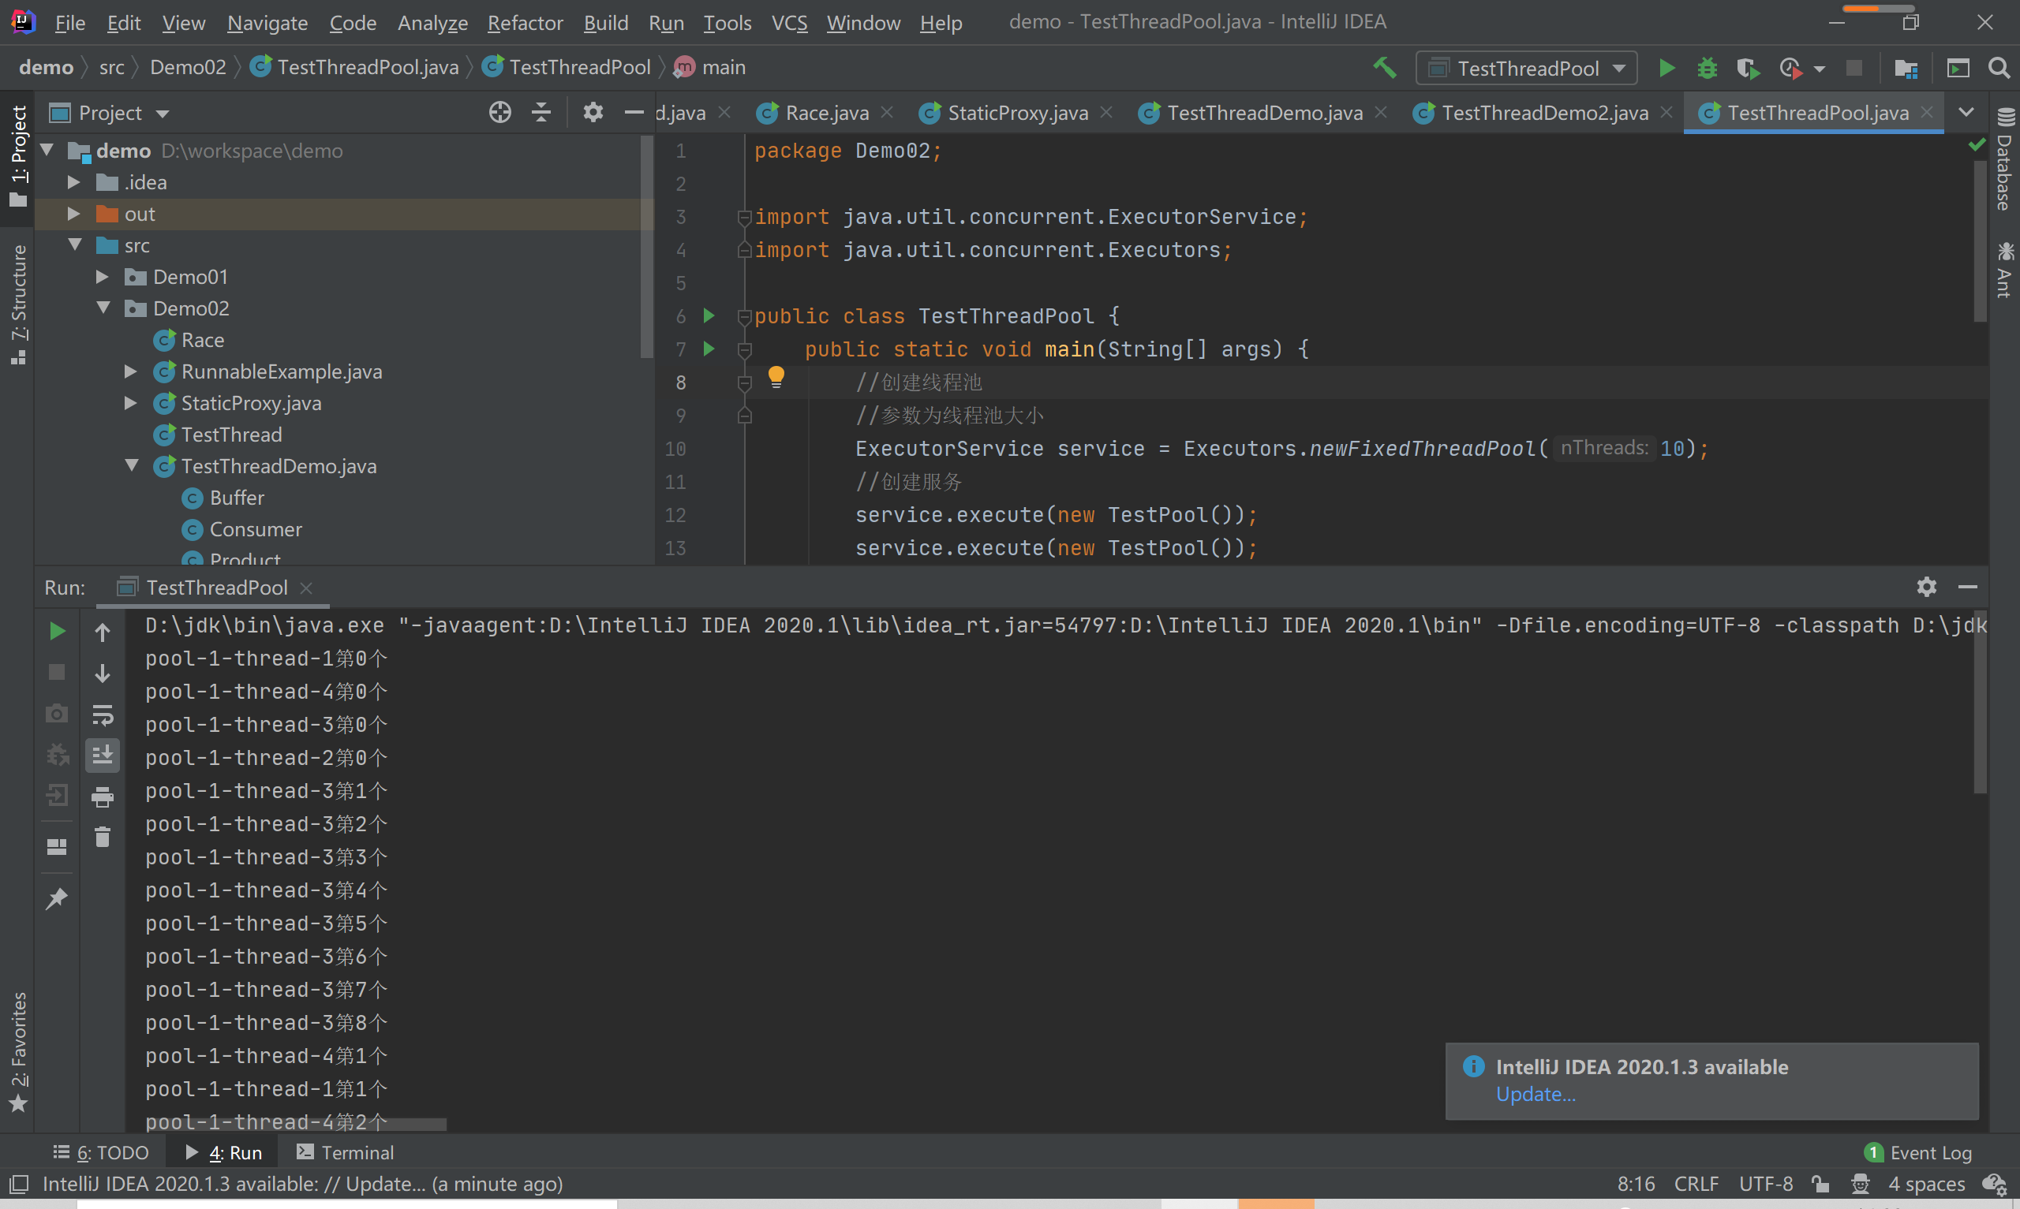The height and width of the screenshot is (1209, 2020).
Task: Open the profiler options dropdown arrow
Action: [x=1820, y=69]
